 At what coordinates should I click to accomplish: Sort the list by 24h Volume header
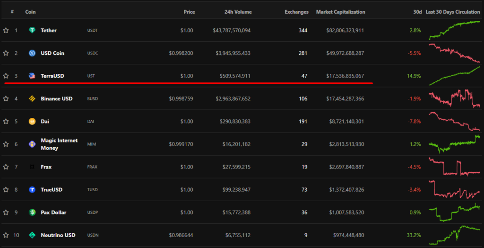pos(238,12)
